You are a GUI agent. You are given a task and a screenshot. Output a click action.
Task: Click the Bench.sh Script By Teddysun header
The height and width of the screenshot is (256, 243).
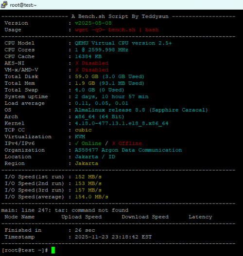tap(120, 16)
